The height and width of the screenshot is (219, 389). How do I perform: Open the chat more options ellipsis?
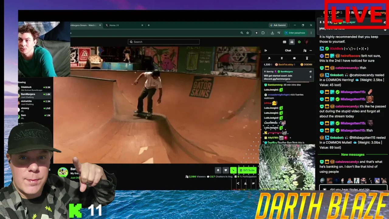311,50
